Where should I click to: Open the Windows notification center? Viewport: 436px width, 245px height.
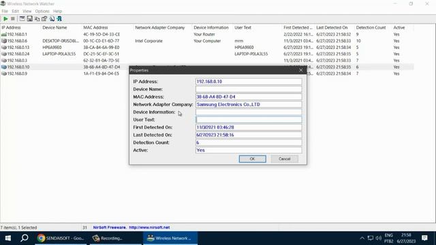[x=424, y=238]
